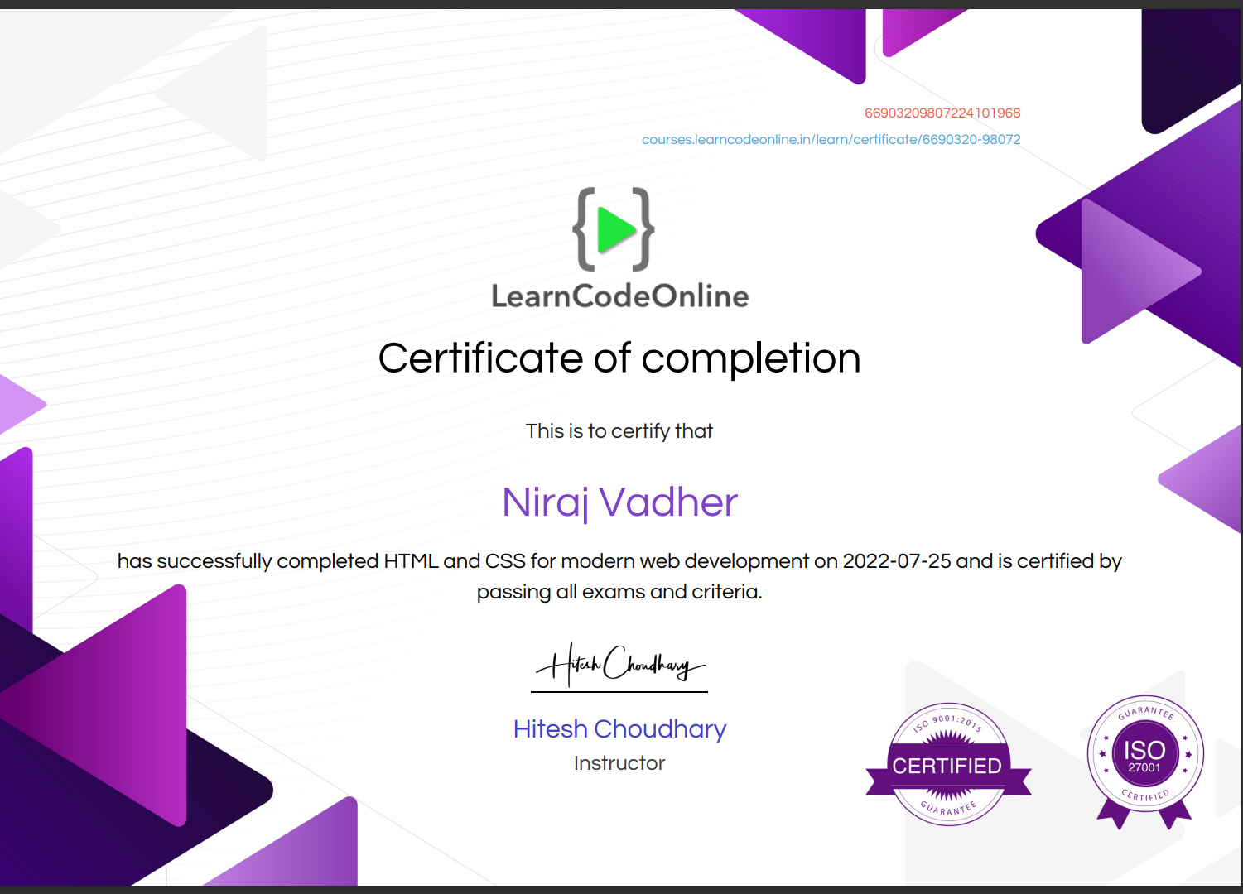
Task: Click the handwritten Hitesh Choudhary signature
Action: tap(620, 666)
